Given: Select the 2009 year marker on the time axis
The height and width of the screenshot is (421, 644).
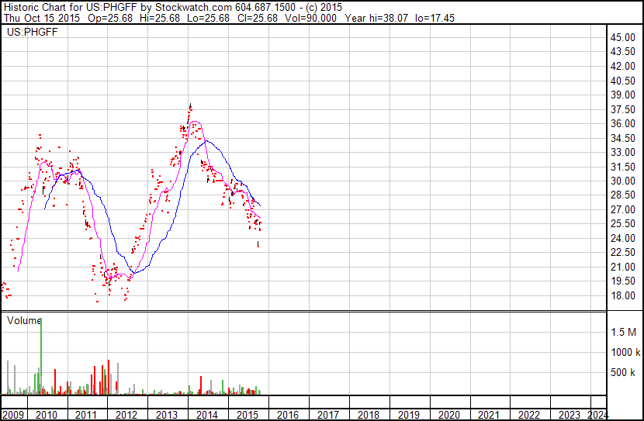Looking at the screenshot, I should [13, 414].
